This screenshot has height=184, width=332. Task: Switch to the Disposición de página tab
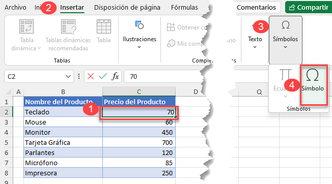(127, 8)
